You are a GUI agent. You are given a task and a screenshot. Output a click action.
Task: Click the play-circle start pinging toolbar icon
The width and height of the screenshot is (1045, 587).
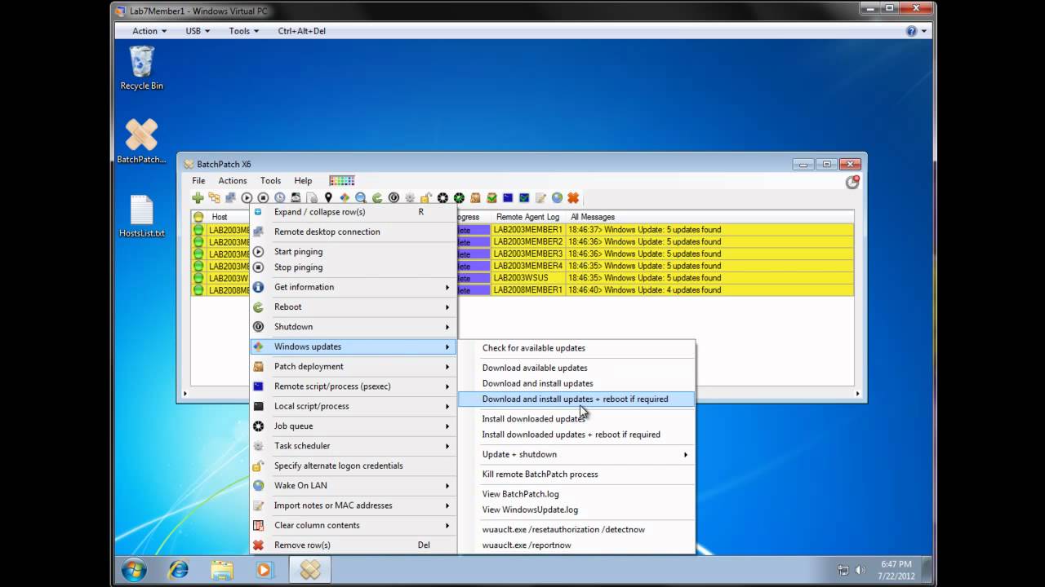pyautogui.click(x=247, y=197)
